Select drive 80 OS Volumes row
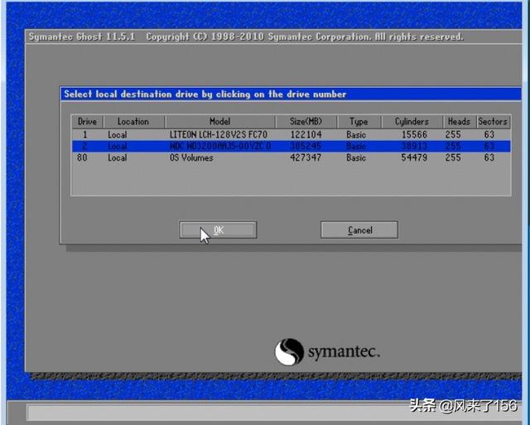The height and width of the screenshot is (425, 530). 291,157
